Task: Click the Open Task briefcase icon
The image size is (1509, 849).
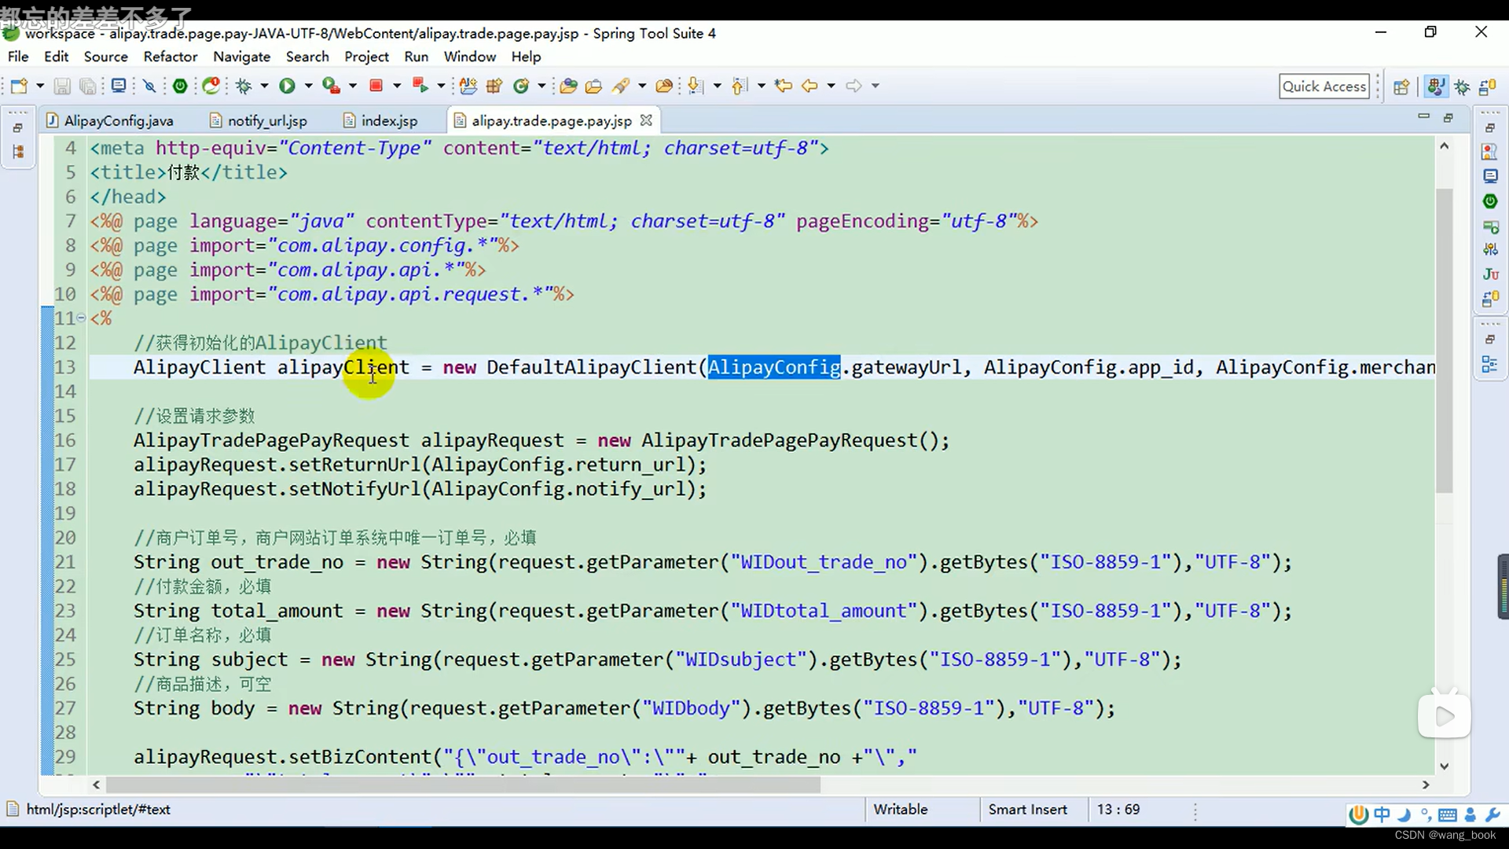Action: pyautogui.click(x=593, y=86)
